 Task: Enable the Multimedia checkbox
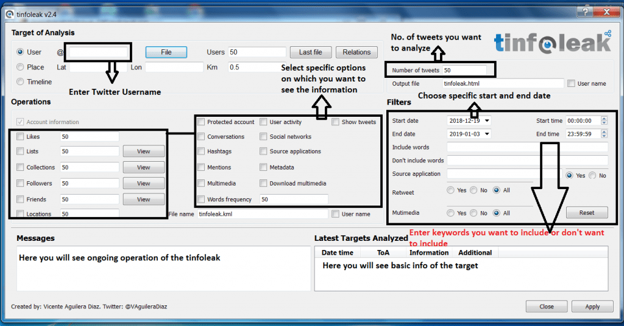(x=201, y=183)
